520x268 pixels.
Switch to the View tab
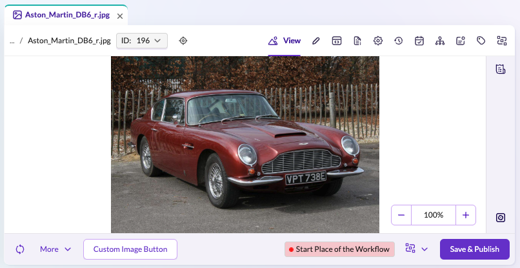285,41
